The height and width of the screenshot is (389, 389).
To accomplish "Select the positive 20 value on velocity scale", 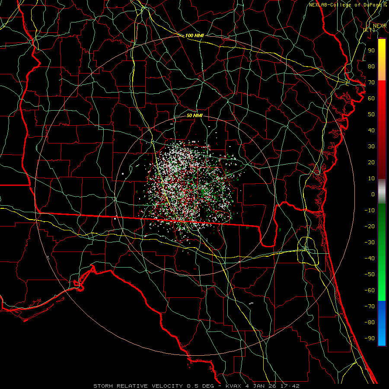I will tap(371, 162).
